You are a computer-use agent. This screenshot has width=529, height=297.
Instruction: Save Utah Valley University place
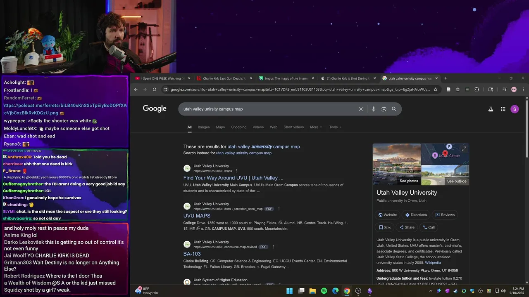(x=385, y=227)
